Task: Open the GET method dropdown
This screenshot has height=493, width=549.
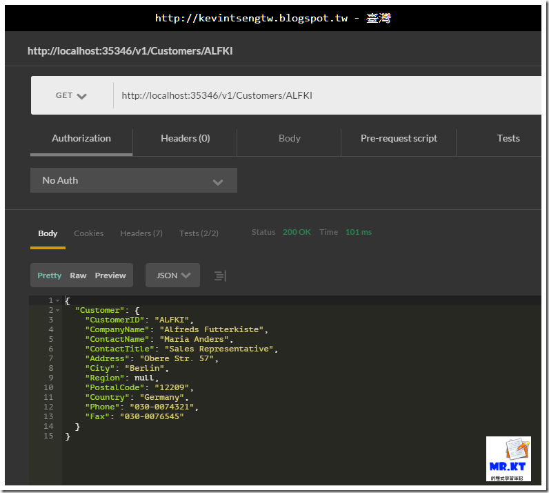Action: pyautogui.click(x=71, y=95)
